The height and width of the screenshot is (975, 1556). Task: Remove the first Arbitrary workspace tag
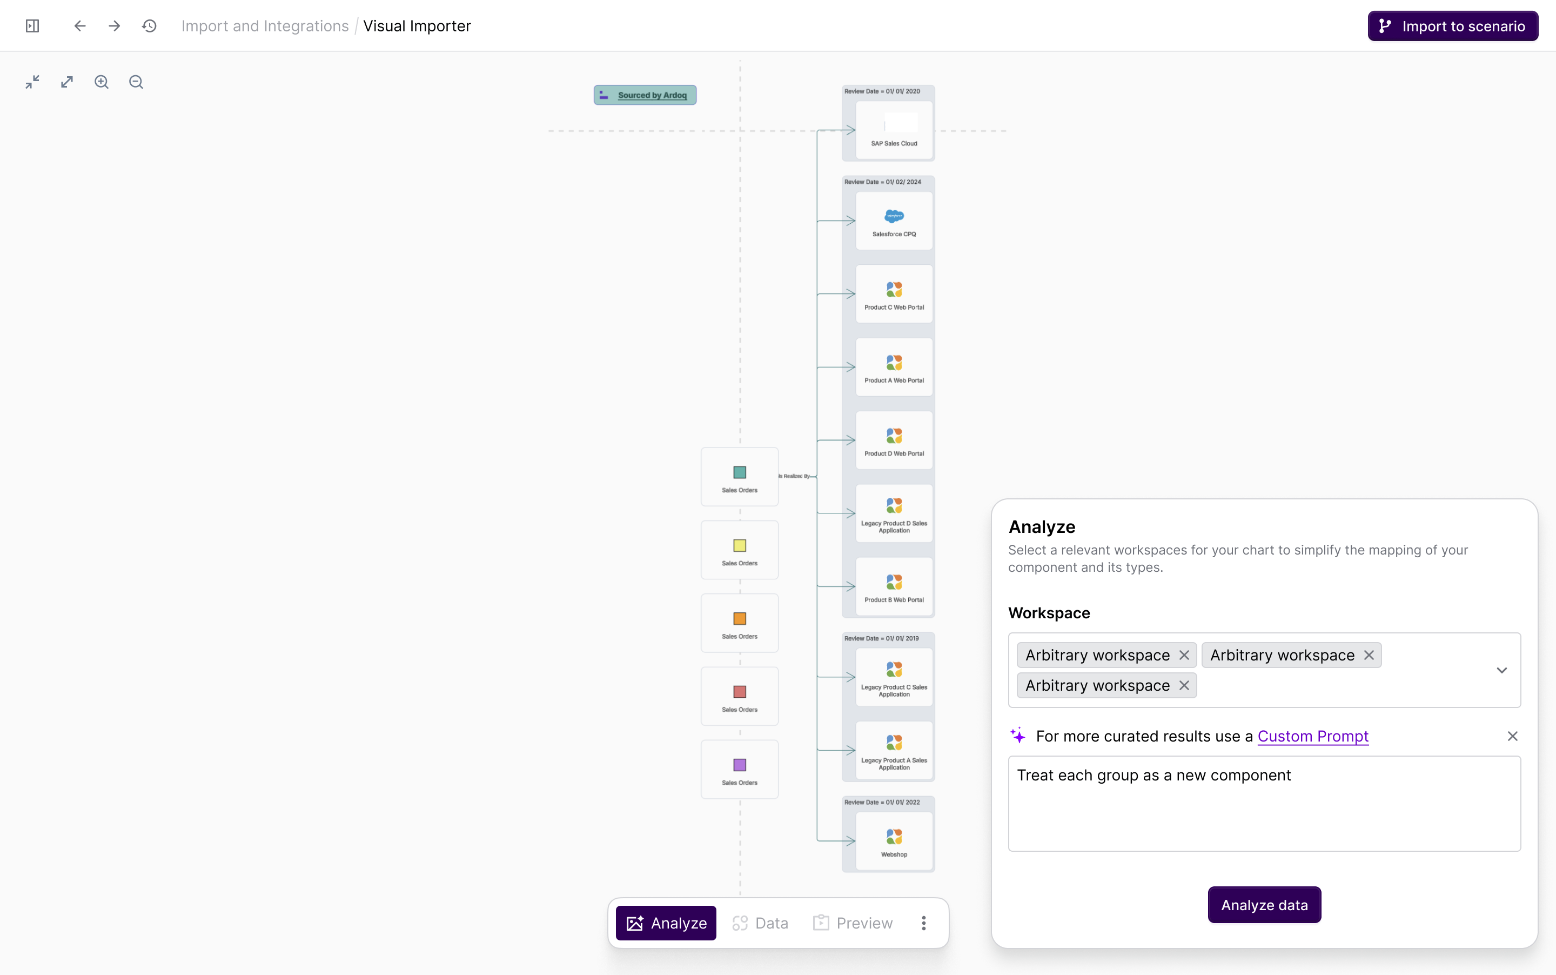point(1184,655)
